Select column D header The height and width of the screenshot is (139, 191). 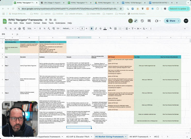(79, 38)
